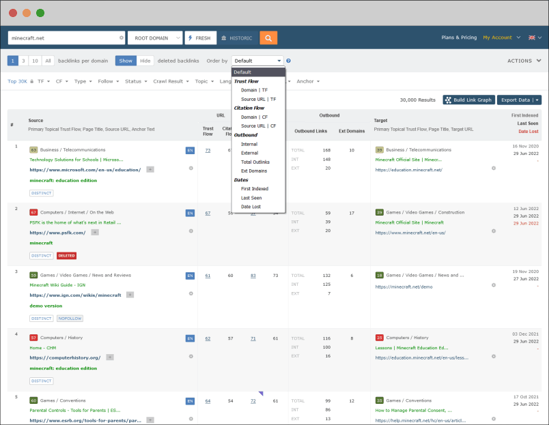The width and height of the screenshot is (549, 425).
Task: Open the Topic filter dropdown
Action: coord(204,81)
